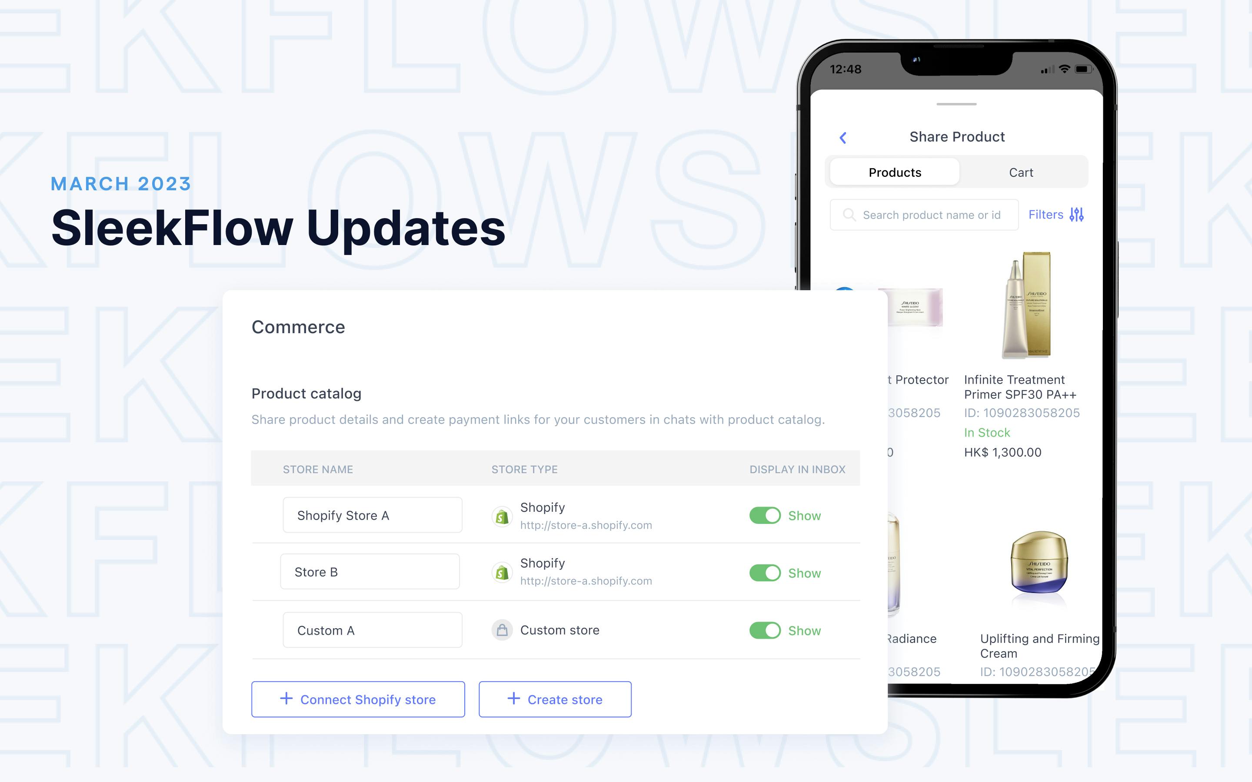This screenshot has height=782, width=1252.
Task: Click Connect Shopify store button
Action: coord(357,699)
